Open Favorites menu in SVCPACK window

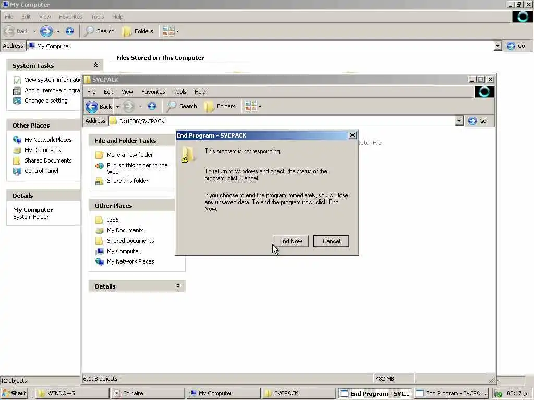(153, 92)
